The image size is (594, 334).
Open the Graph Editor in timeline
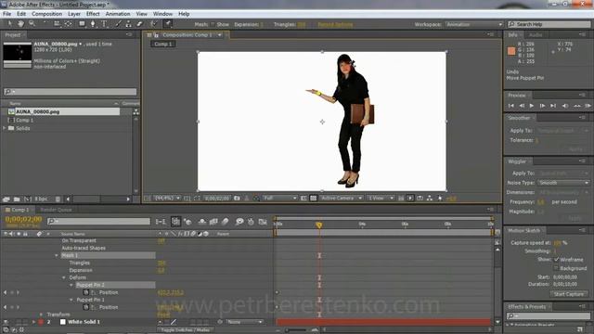[263, 222]
